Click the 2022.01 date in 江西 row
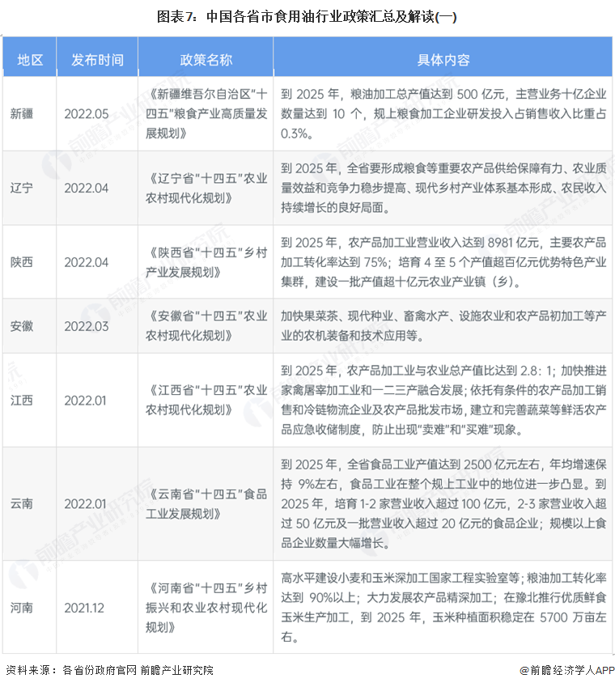Viewport: 615px width, 687px height. tap(85, 400)
